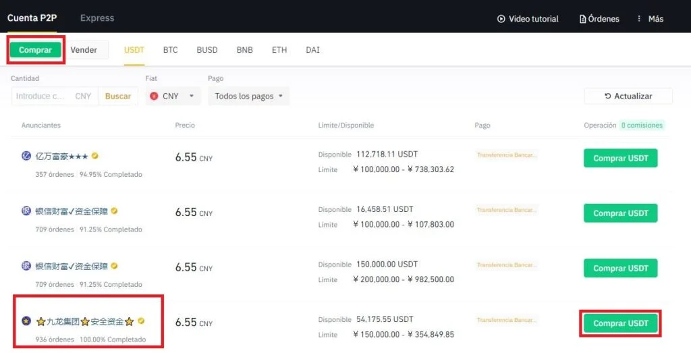This screenshot has height=353, width=691.
Task: Open the Todos los pagos dropdown
Action: pos(248,96)
